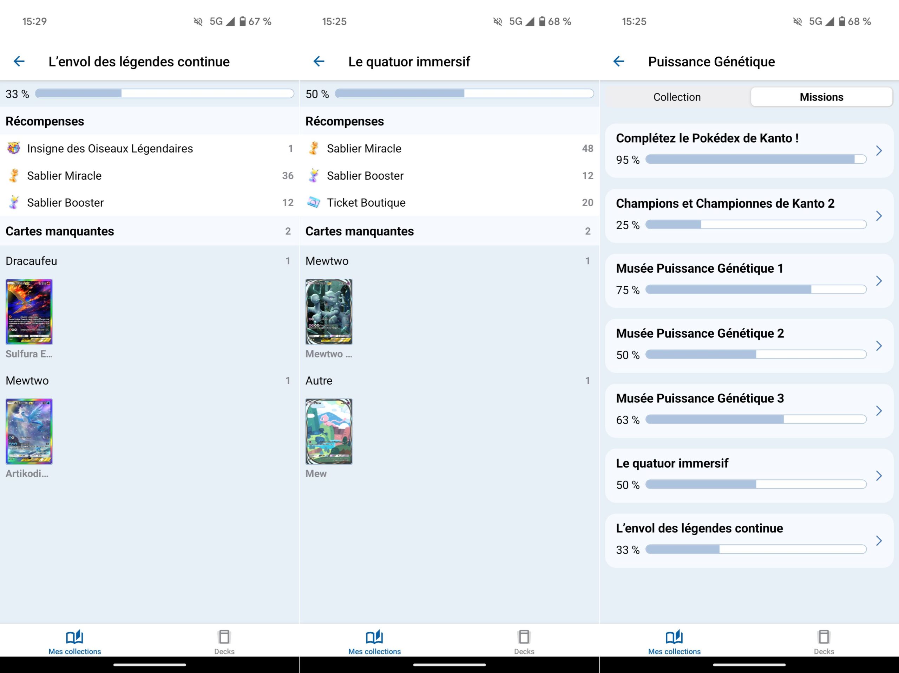Tap the 75 % Musée 1 progress bar
Image resolution: width=899 pixels, height=673 pixels.
756,289
